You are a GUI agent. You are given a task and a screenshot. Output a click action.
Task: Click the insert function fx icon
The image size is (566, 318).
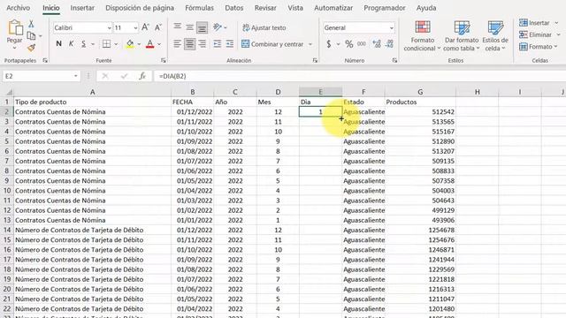click(x=142, y=76)
